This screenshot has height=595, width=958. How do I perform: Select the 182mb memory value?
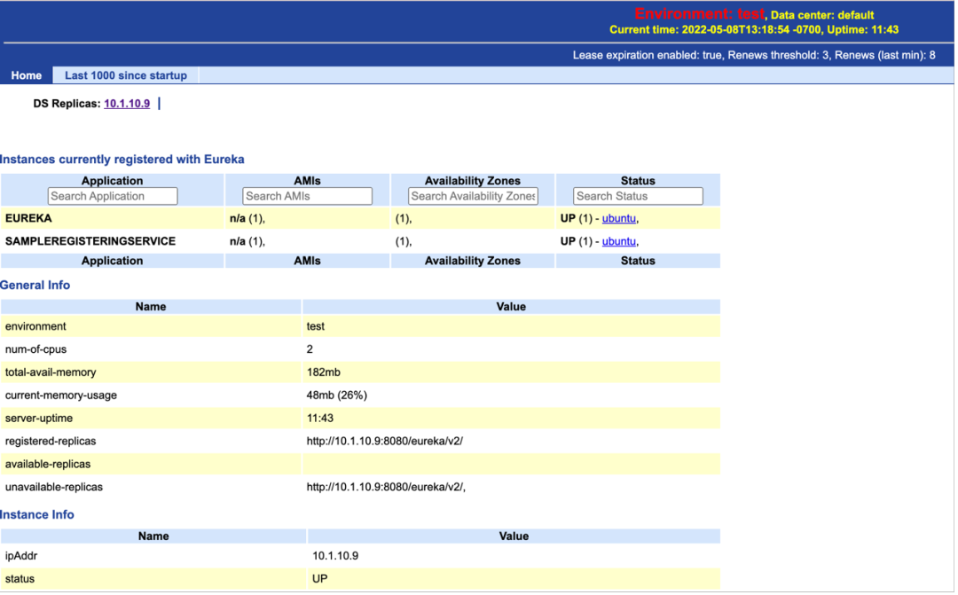323,372
